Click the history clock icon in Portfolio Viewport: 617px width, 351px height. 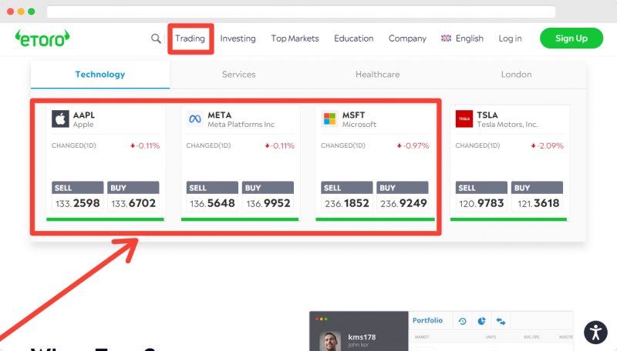[x=462, y=321]
